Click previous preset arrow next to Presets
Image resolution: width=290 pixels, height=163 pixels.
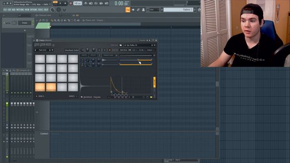point(147,40)
